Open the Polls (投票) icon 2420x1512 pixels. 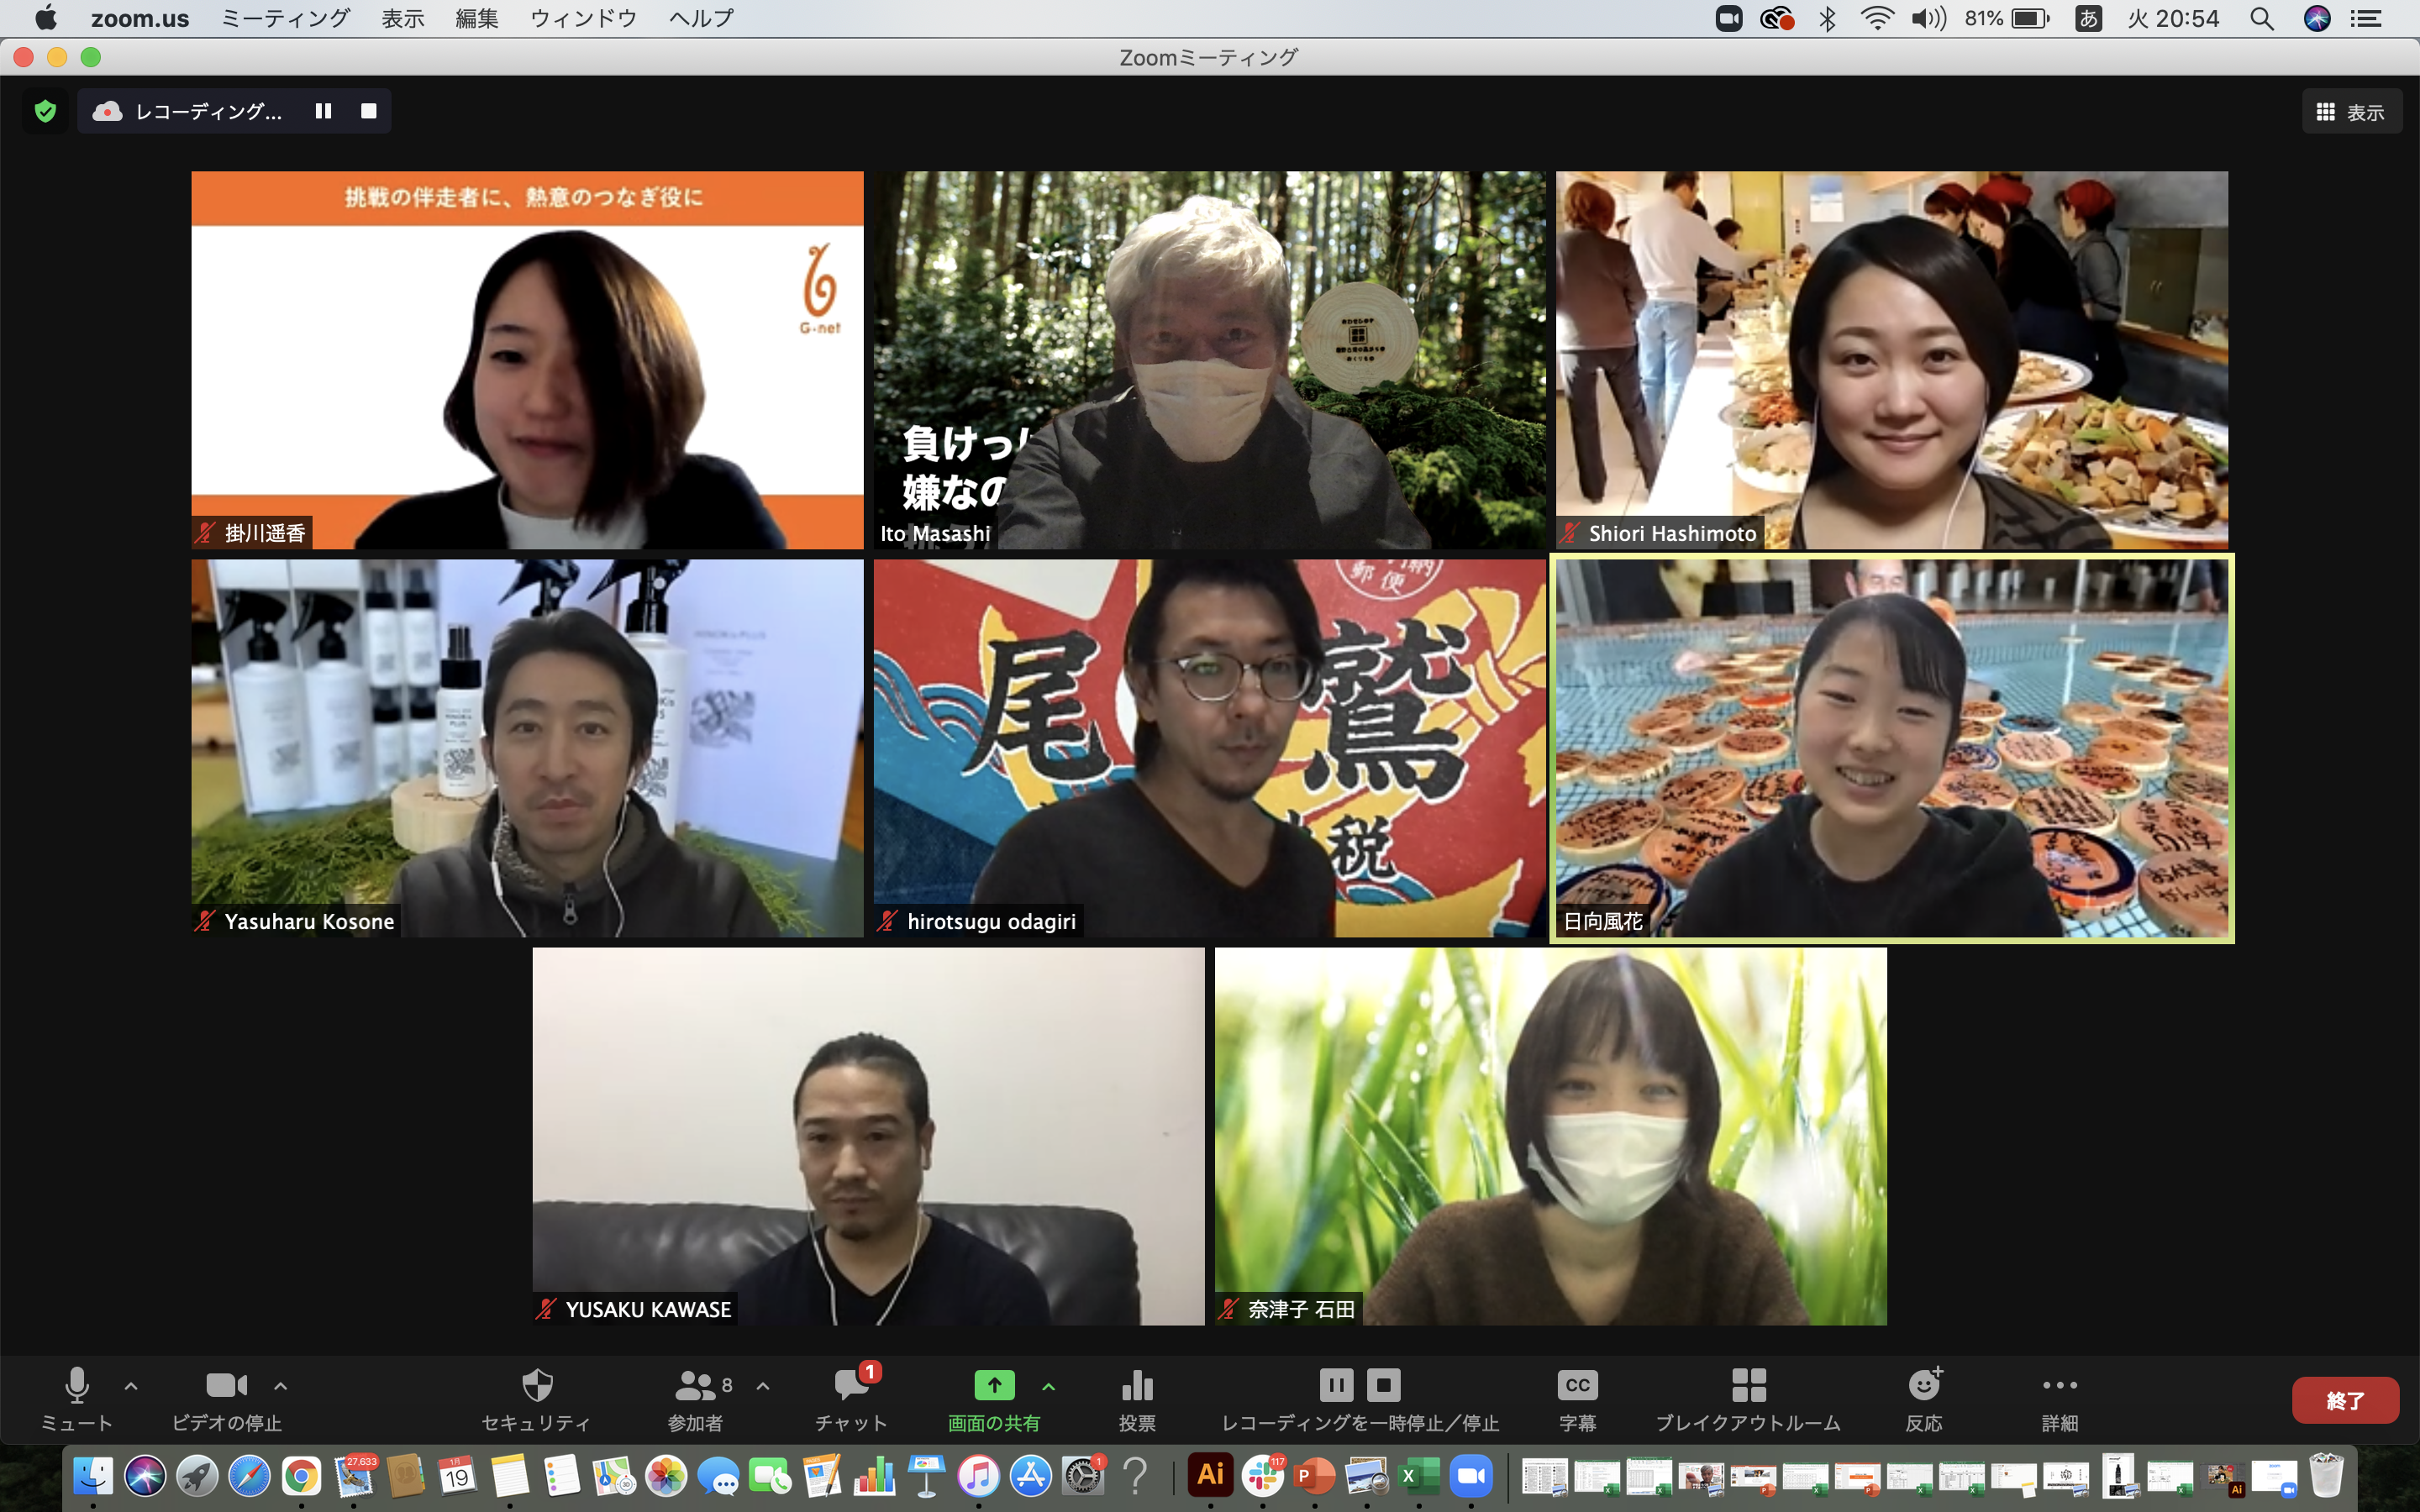1137,1386
